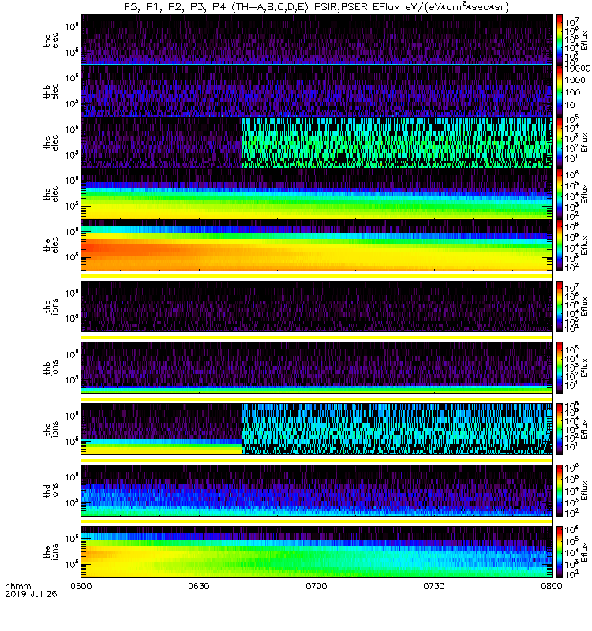Click the color bar beside tha ions panel

[560, 306]
